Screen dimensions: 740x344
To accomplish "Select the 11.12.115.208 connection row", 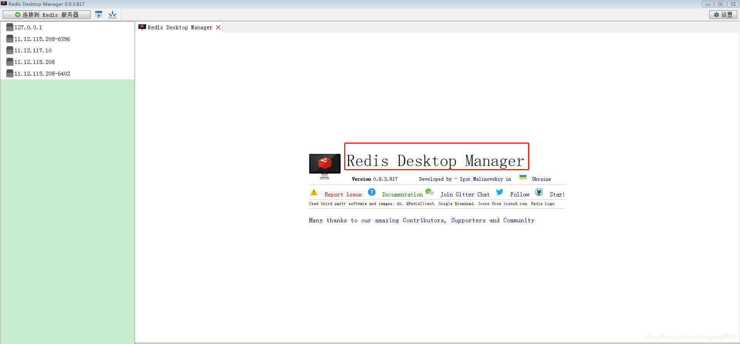I will coord(67,62).
